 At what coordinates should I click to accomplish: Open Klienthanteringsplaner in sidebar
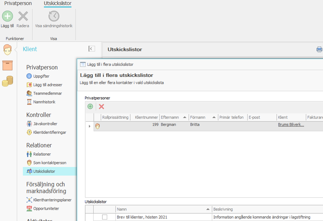coord(52,200)
